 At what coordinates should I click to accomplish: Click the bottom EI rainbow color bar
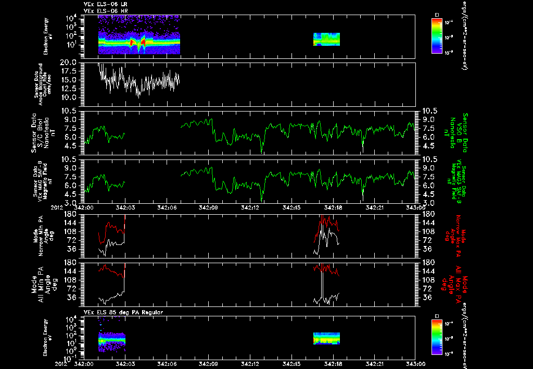click(437, 337)
